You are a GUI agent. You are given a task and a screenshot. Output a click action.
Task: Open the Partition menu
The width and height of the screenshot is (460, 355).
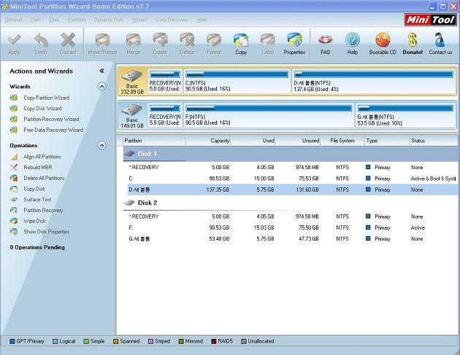pos(77,20)
